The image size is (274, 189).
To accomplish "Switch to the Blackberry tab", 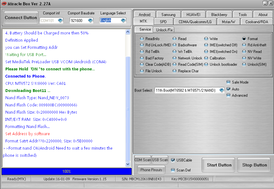I will 219,14.
